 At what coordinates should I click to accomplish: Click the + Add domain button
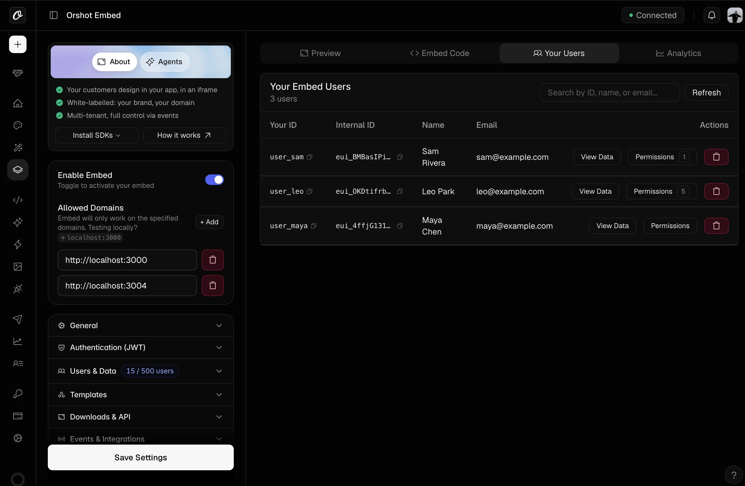click(209, 222)
